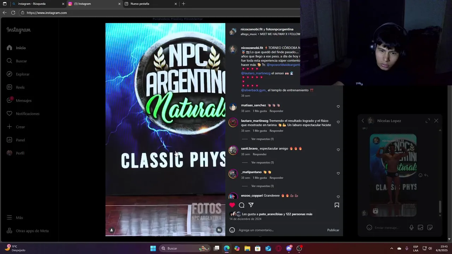Like _matipantano's comment
452x254 pixels.
[x=338, y=173]
